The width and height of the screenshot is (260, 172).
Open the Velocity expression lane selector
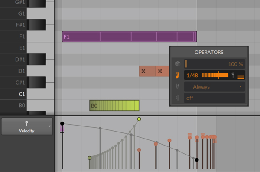pos(27,126)
